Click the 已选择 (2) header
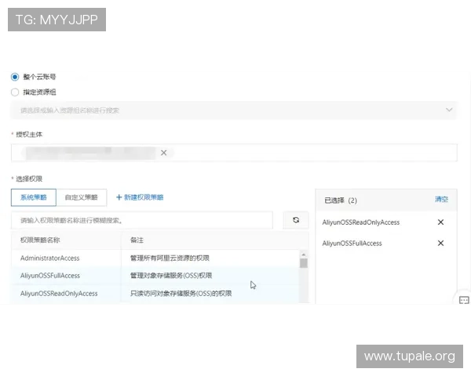 pyautogui.click(x=341, y=201)
